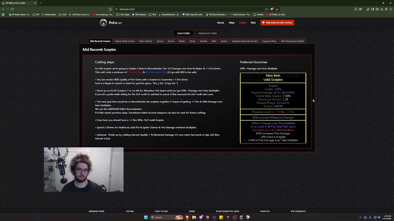Image resolution: width=394 pixels, height=221 pixels.
Task: Open the StreamElements bookmark
Action: click(x=169, y=14)
